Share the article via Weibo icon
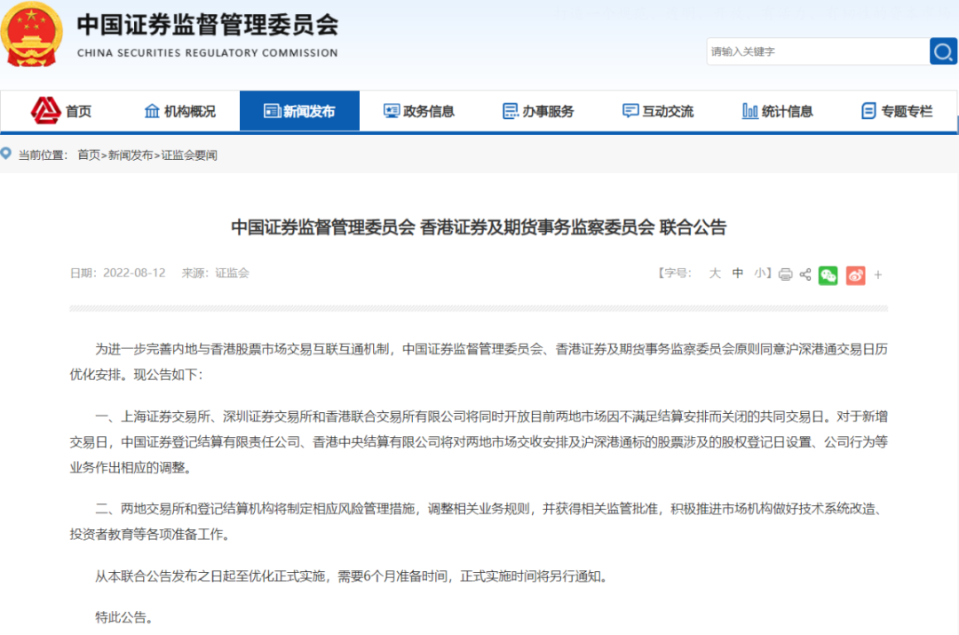Viewport: 959px width, 635px height. click(x=855, y=275)
